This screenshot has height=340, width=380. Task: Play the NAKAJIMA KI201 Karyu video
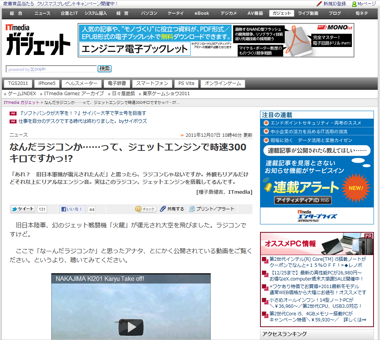tap(131, 327)
